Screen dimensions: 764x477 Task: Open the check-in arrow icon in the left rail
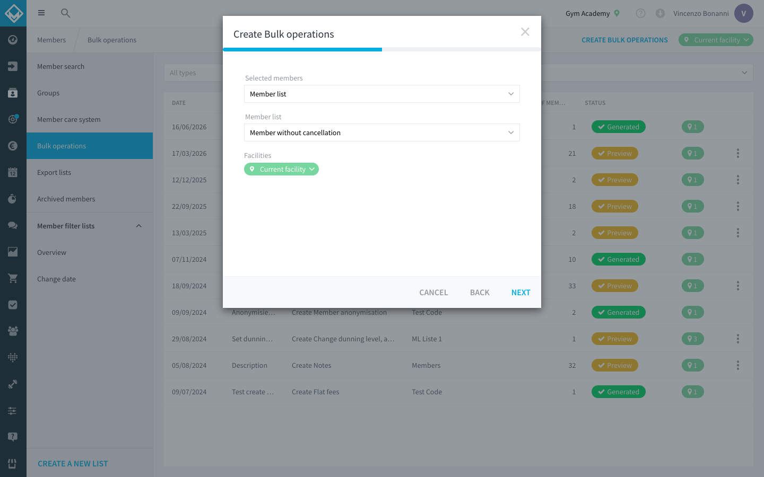point(13,66)
